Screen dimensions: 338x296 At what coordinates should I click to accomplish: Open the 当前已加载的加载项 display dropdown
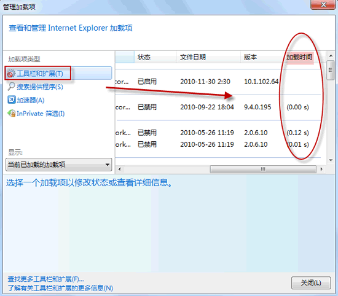tap(58, 165)
